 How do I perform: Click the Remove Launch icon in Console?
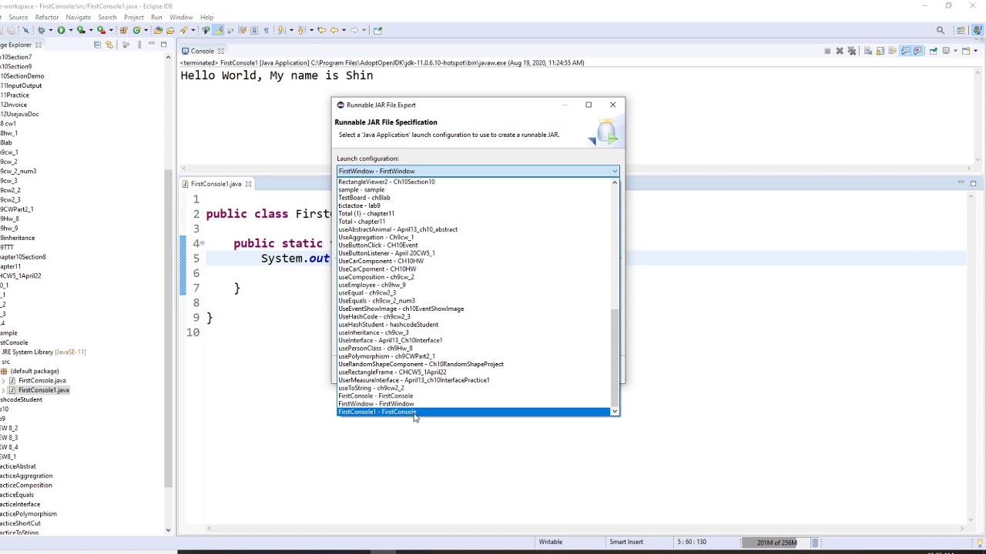840,51
